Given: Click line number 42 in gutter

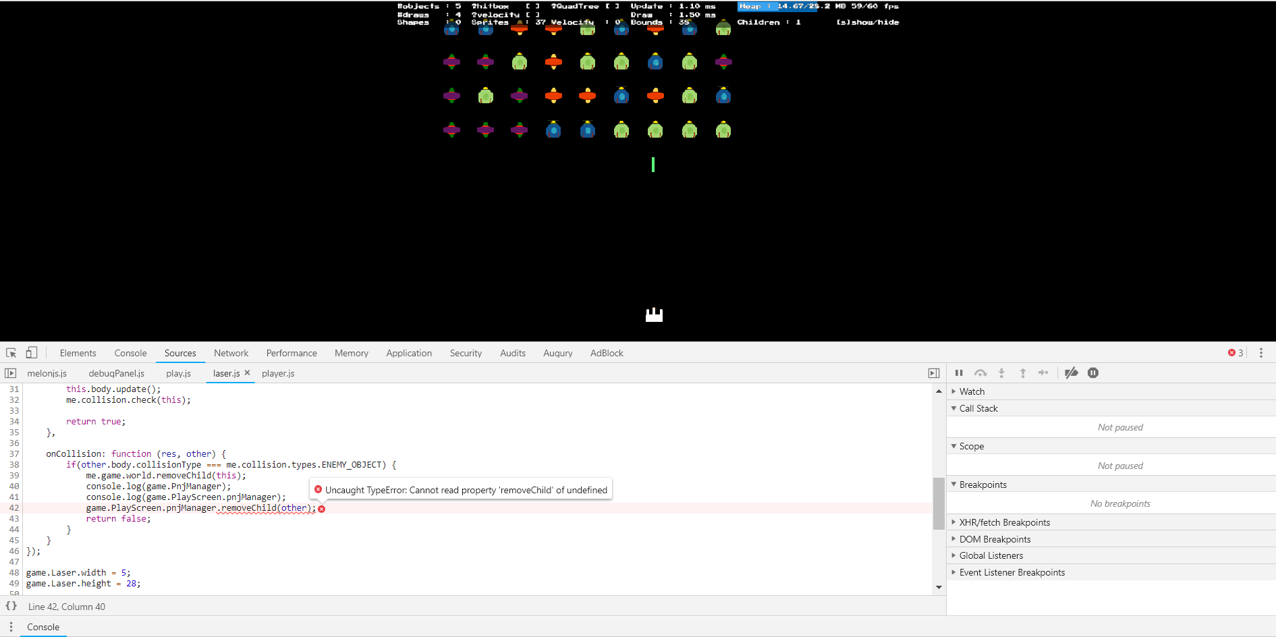Looking at the screenshot, I should pyautogui.click(x=14, y=508).
